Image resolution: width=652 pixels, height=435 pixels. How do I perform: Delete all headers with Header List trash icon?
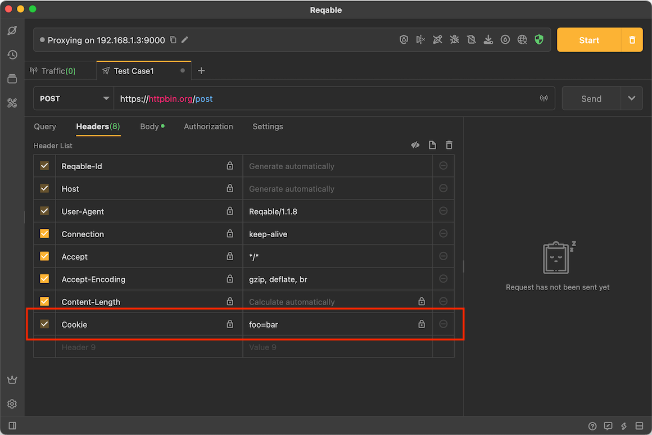point(449,145)
